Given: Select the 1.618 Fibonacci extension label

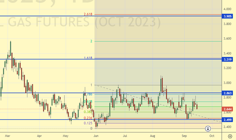Looking at the screenshot, I should coord(88,58).
